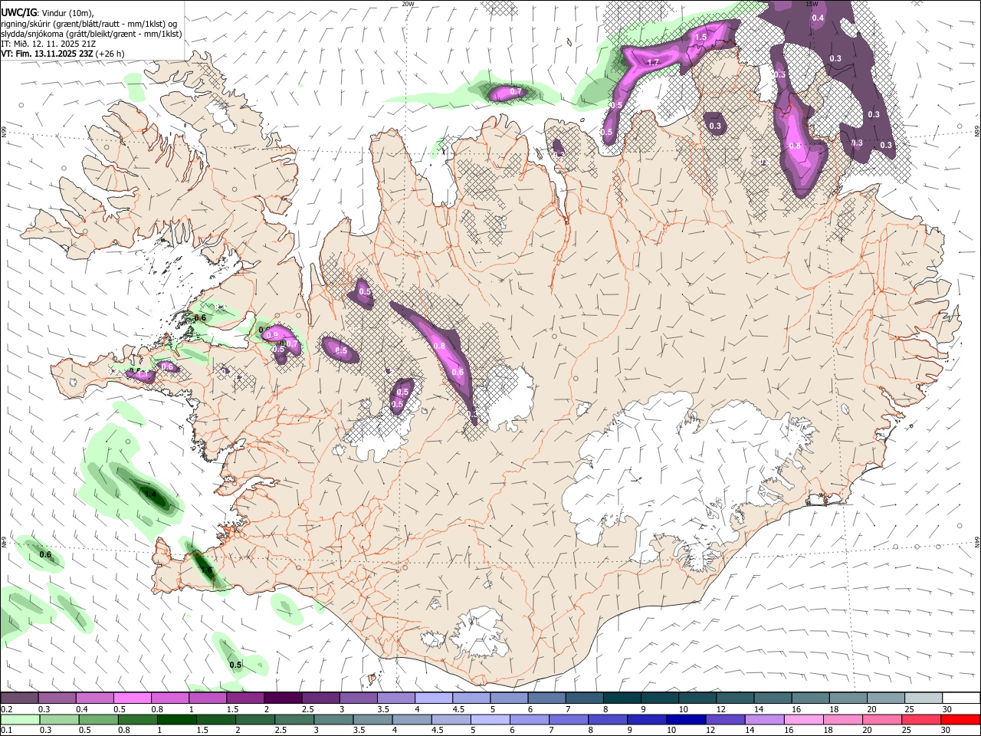Image resolution: width=981 pixels, height=736 pixels.
Task: Select the '0.9' value label on the map
Action: (x=272, y=335)
